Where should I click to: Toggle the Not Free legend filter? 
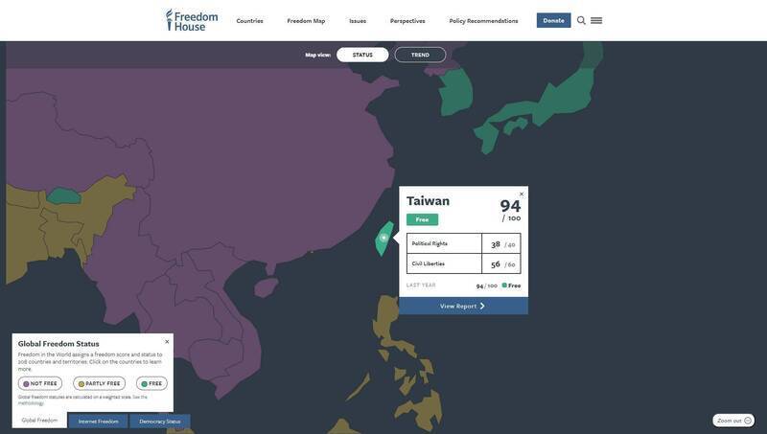click(39, 383)
